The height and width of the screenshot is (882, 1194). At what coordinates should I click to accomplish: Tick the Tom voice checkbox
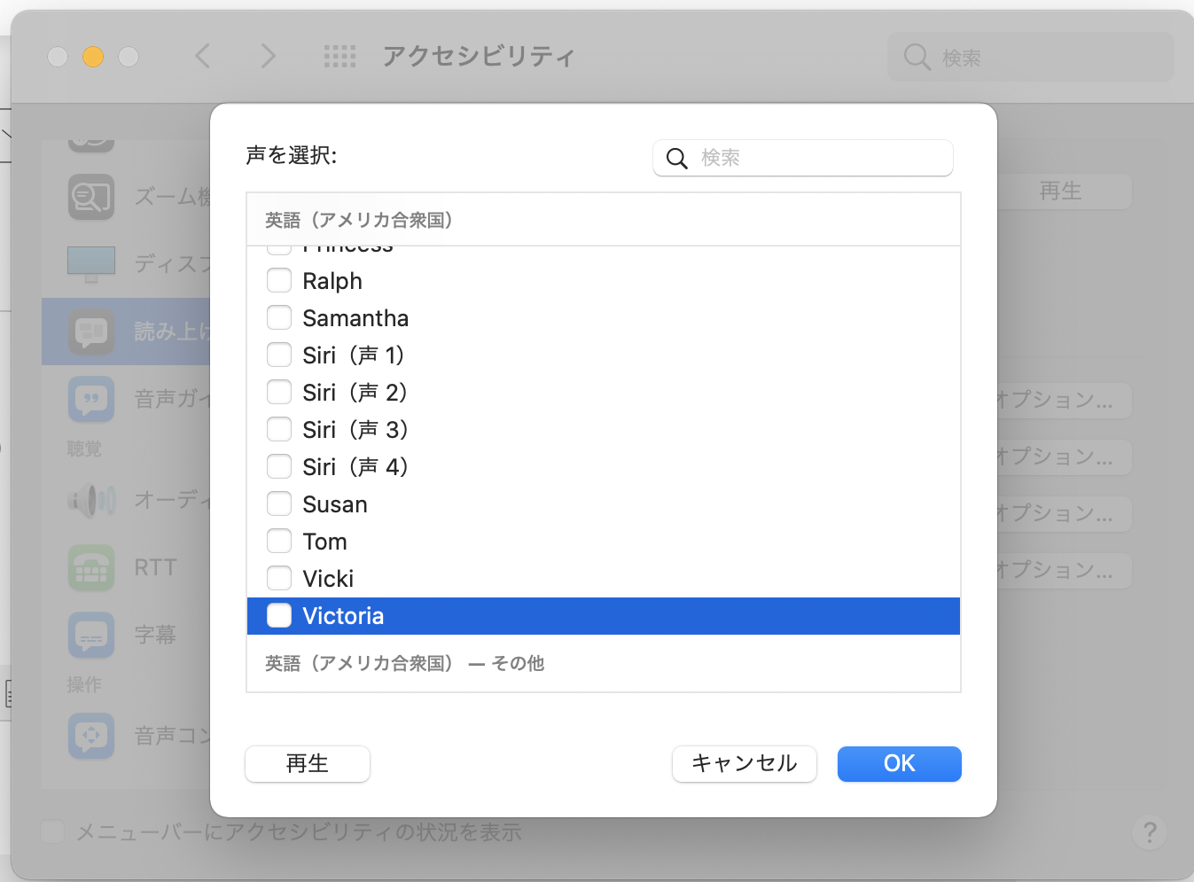279,541
